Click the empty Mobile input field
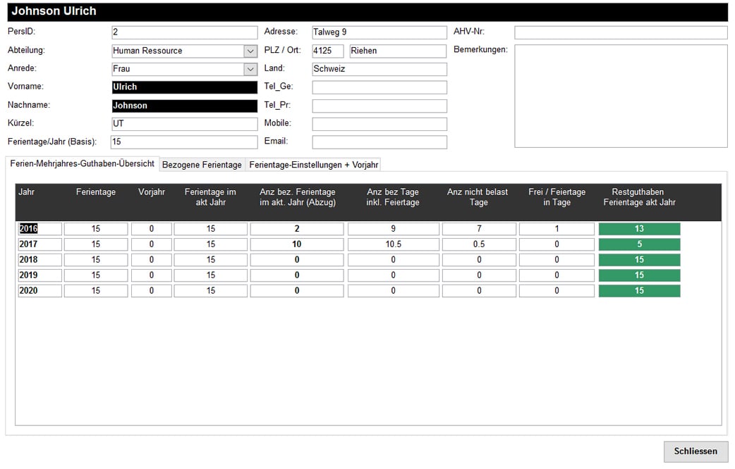Image resolution: width=735 pixels, height=469 pixels. tap(379, 124)
